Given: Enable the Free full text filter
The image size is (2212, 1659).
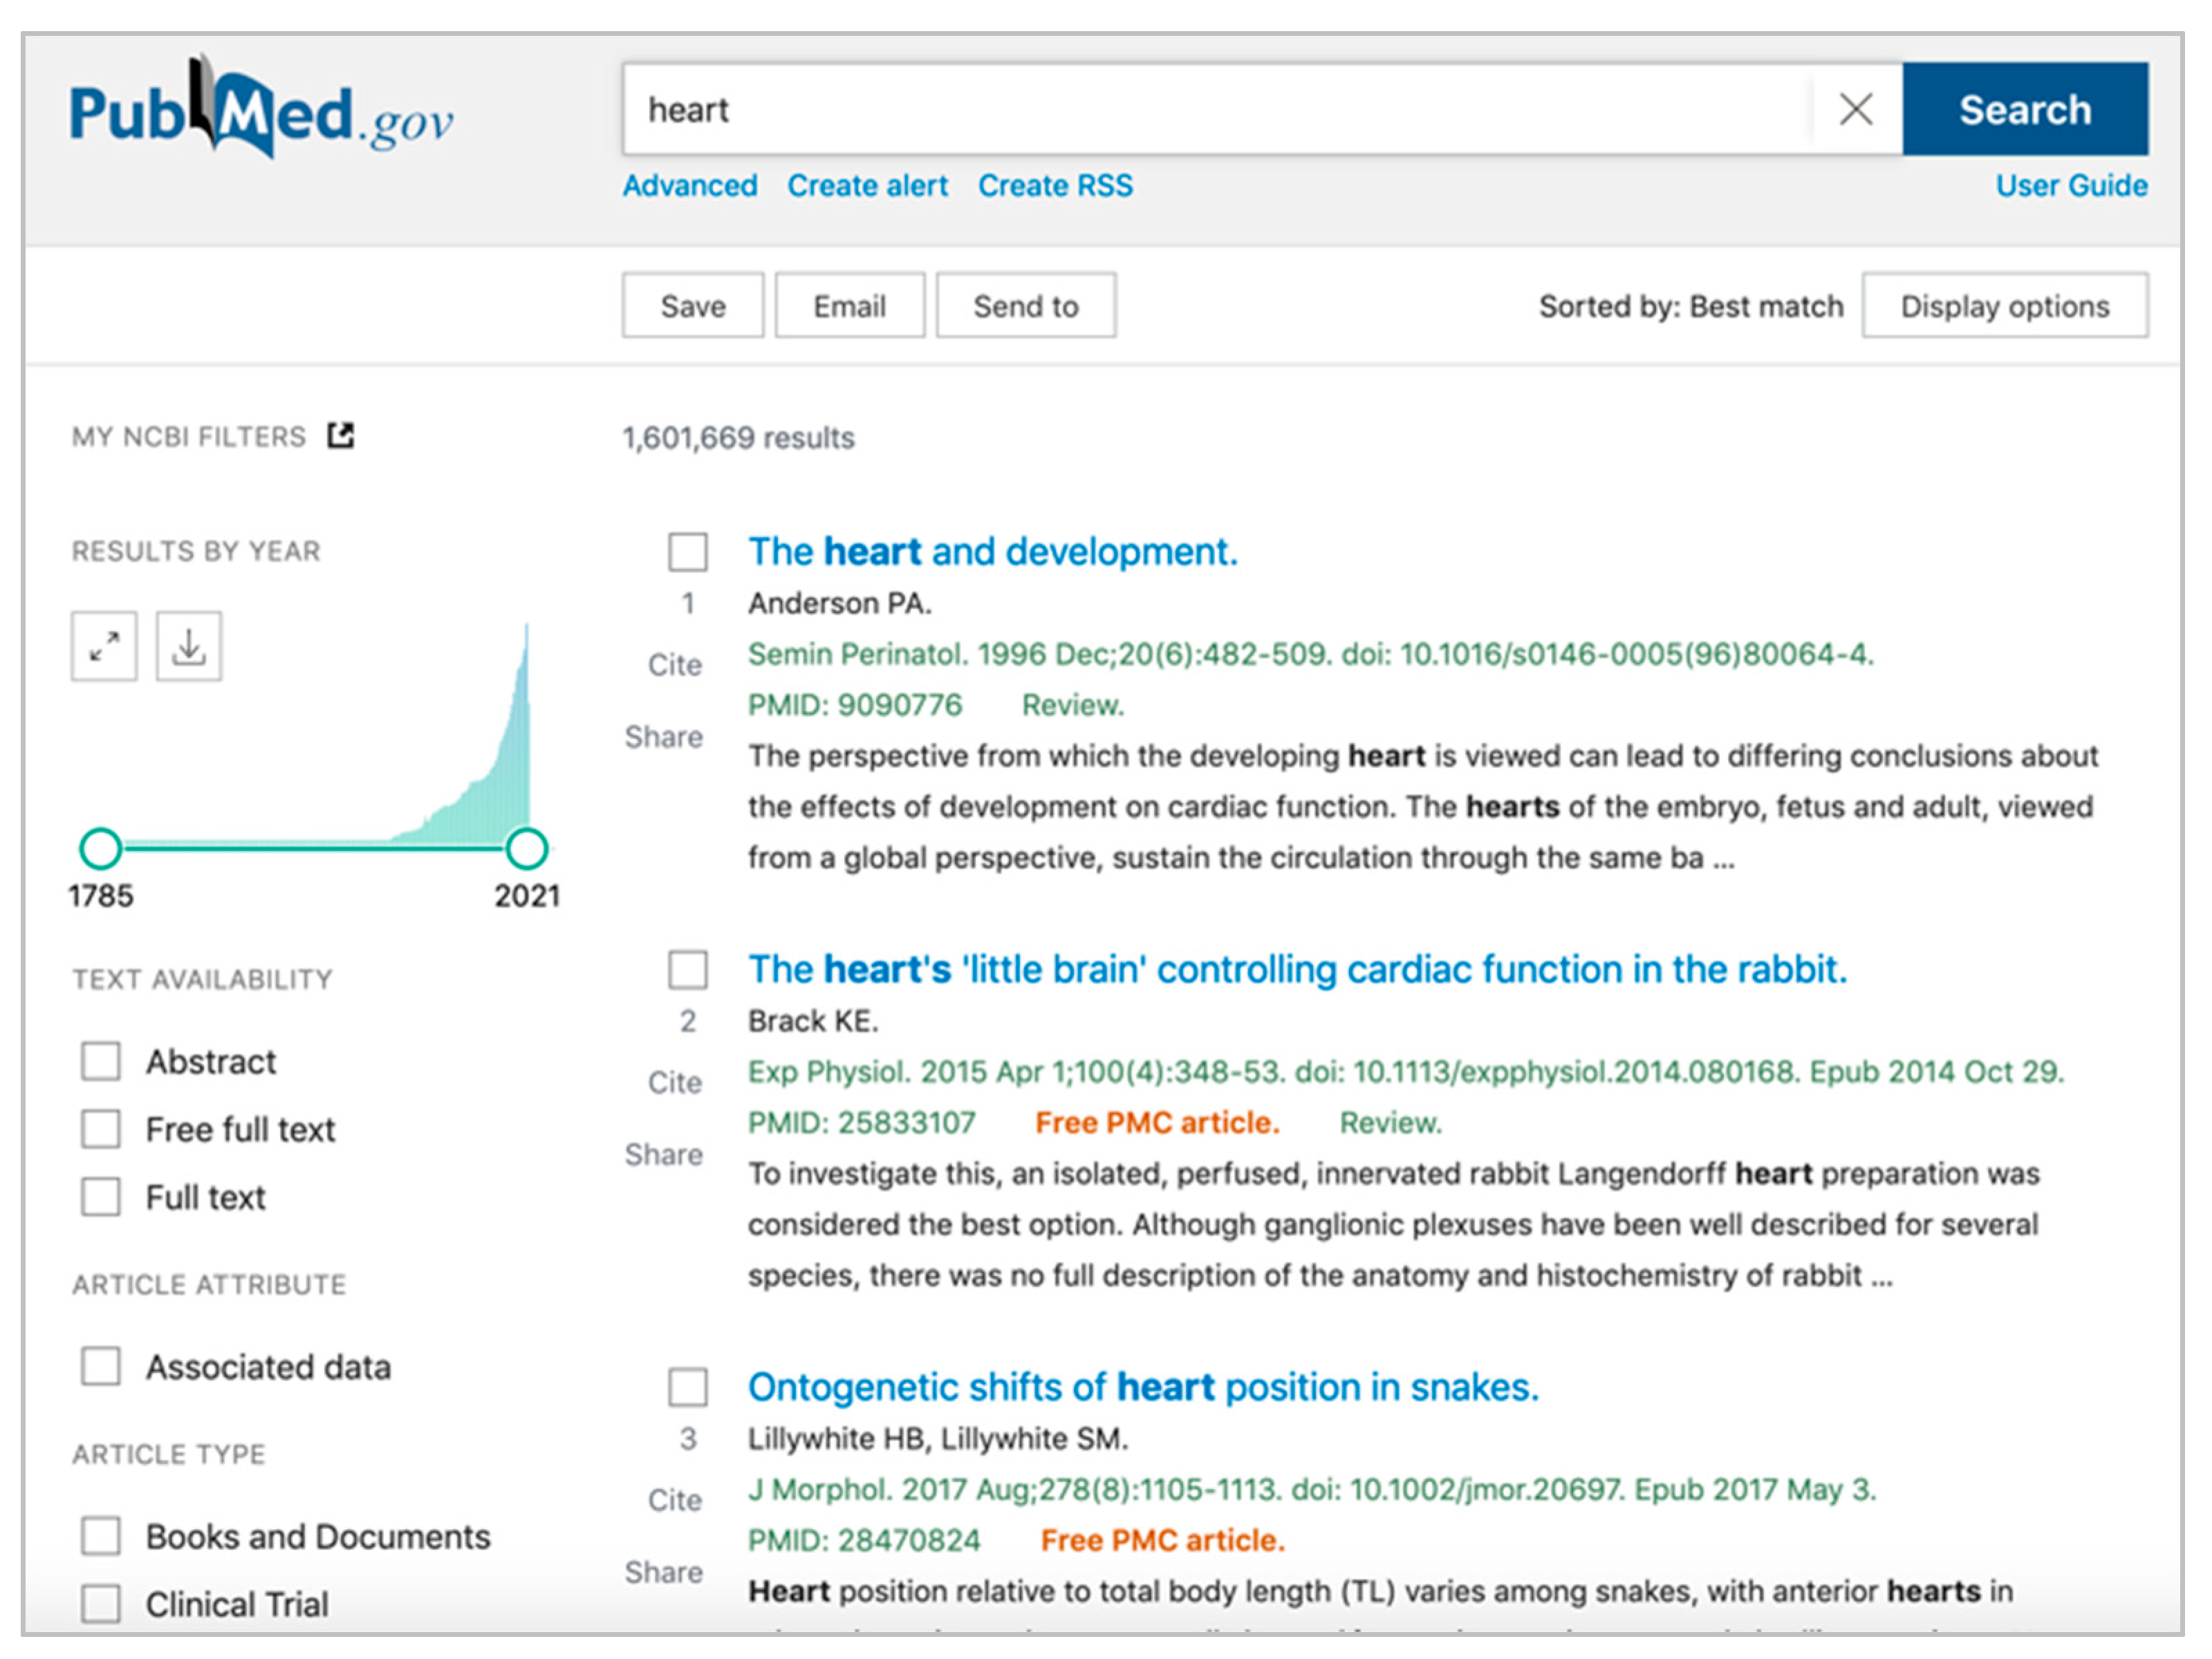Looking at the screenshot, I should [x=101, y=1130].
